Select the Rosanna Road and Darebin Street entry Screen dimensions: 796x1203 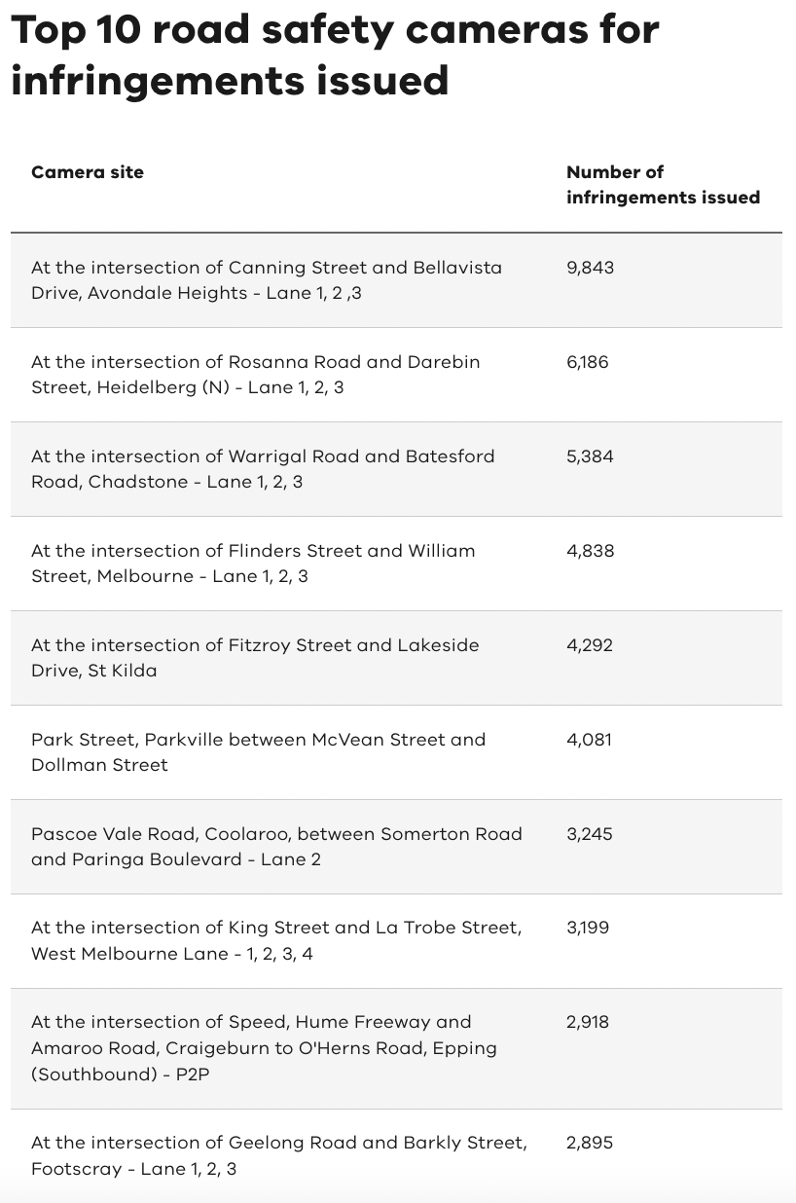255,375
